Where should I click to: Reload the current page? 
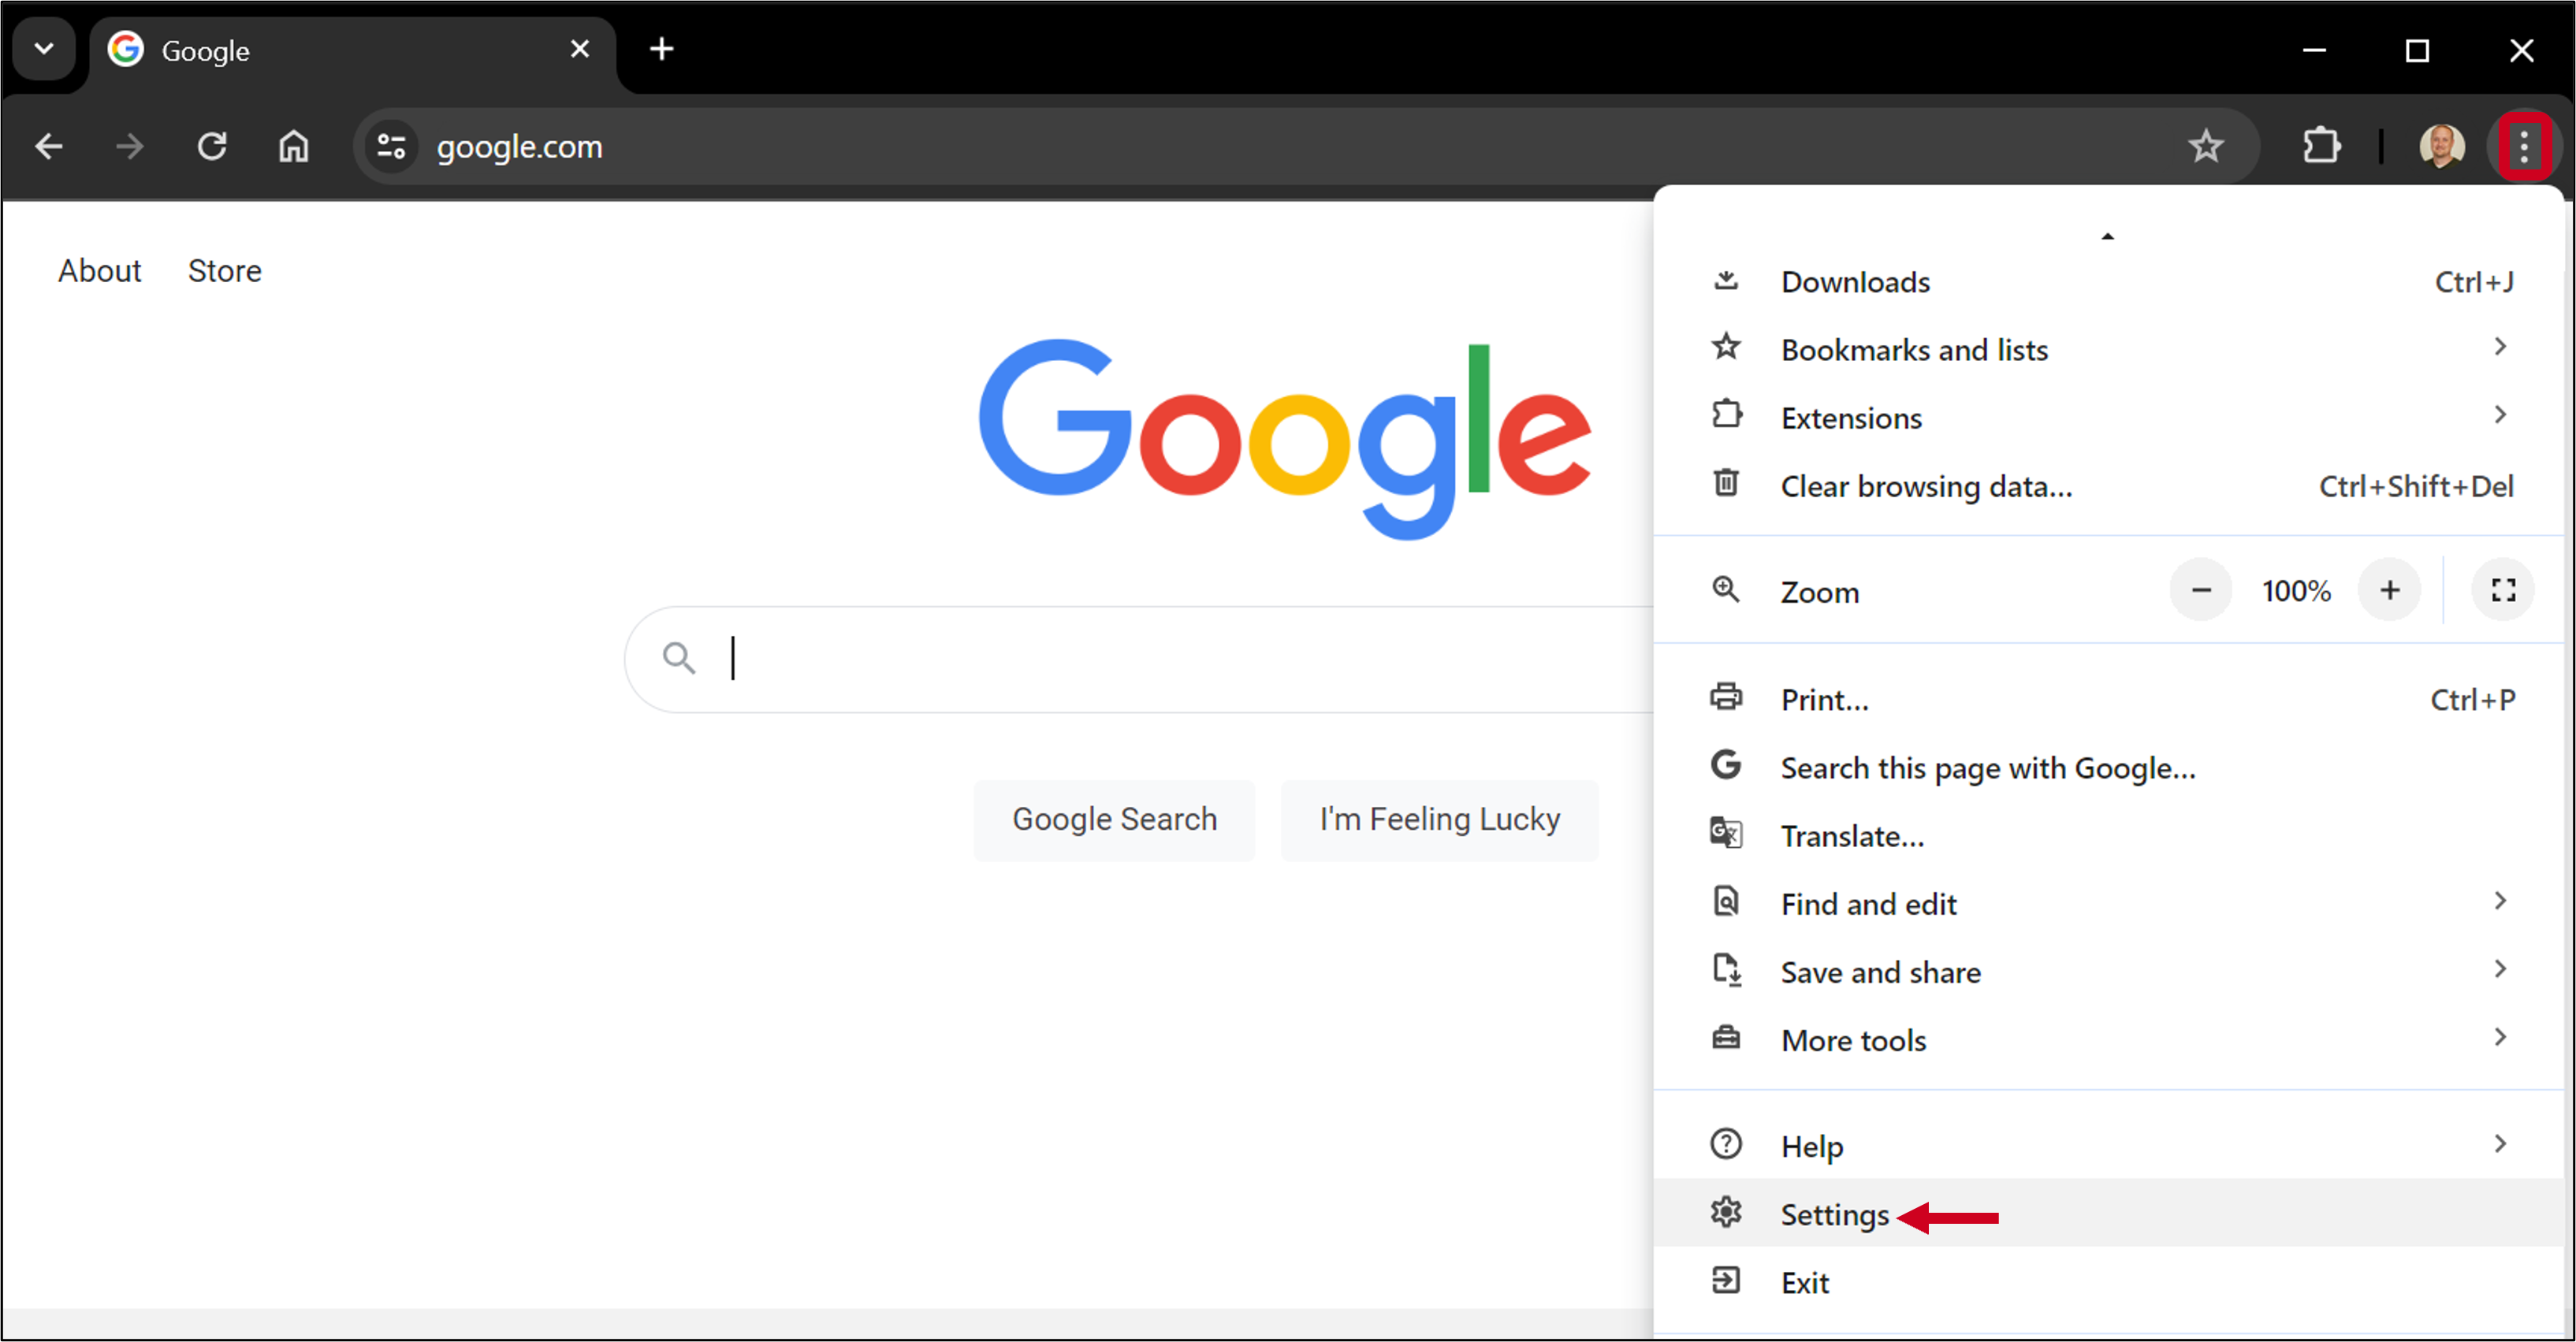[211, 146]
